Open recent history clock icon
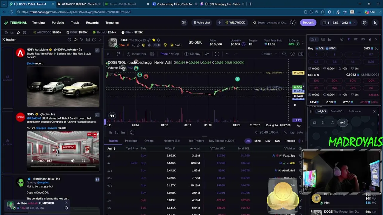Screen dimensions: 383x215 tap(6, 32)
